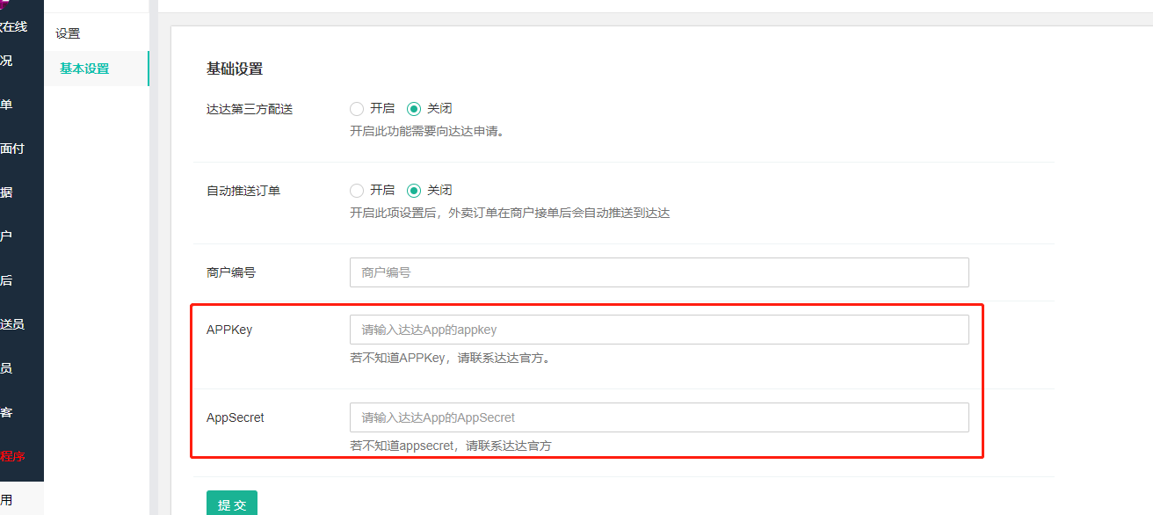Open the 在线 item atop dark sidebar

click(x=14, y=27)
